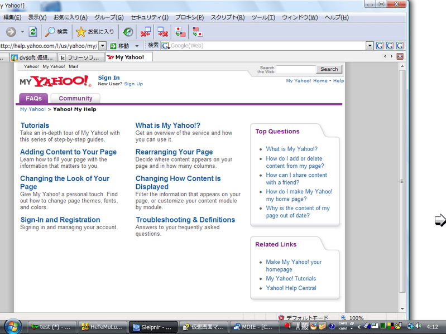
Task: Click the volume speaker tray icon
Action: pyautogui.click(x=419, y=326)
